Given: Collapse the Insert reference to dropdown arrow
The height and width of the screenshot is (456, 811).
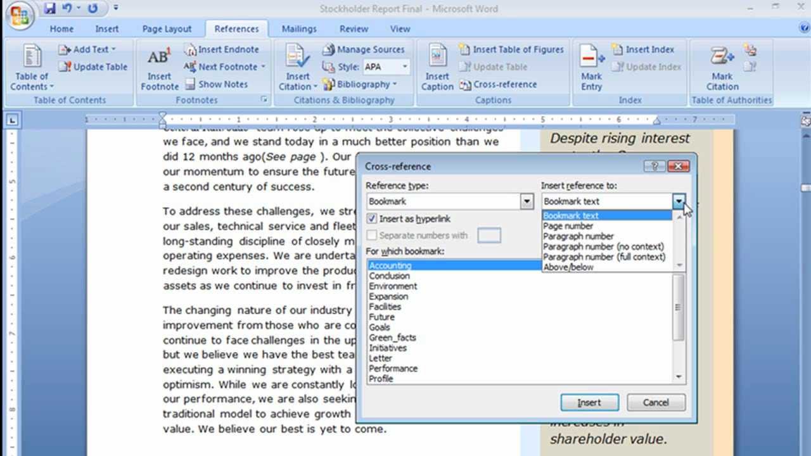Looking at the screenshot, I should (679, 201).
